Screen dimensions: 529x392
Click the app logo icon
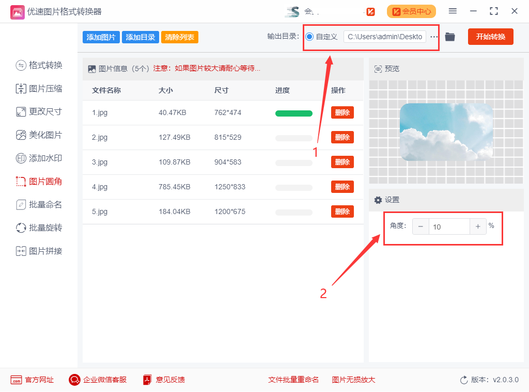(17, 11)
